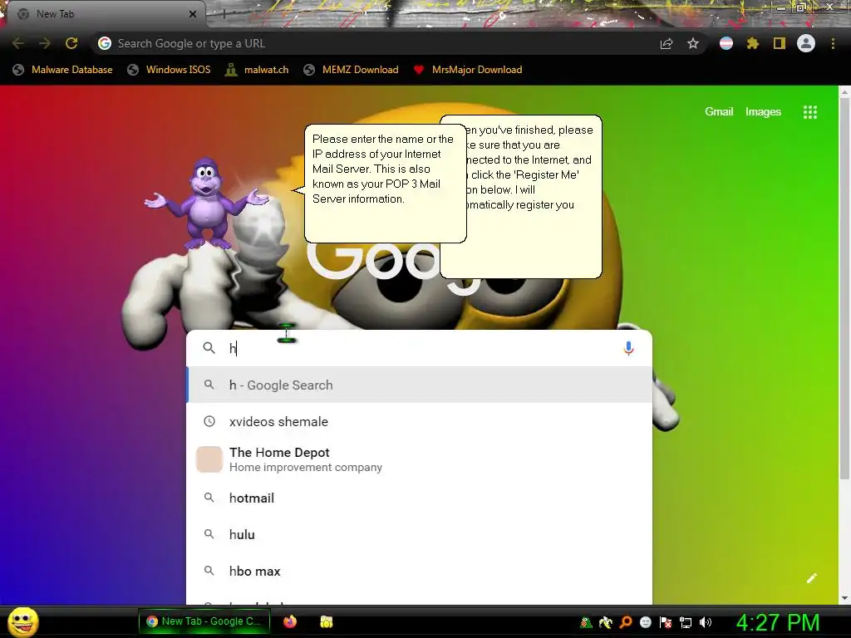Click the forward navigation arrow
The width and height of the screenshot is (851, 638).
pos(45,43)
